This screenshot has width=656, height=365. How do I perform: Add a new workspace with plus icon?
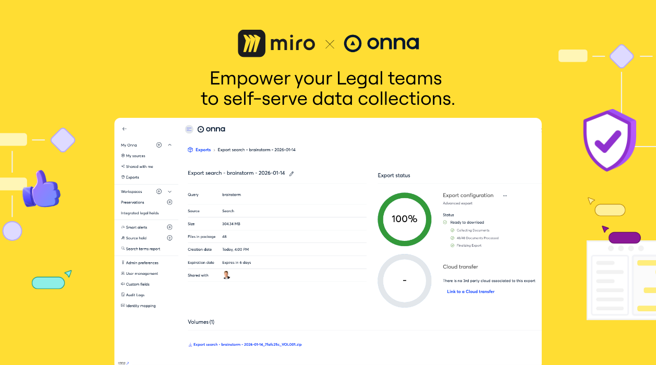pyautogui.click(x=159, y=191)
